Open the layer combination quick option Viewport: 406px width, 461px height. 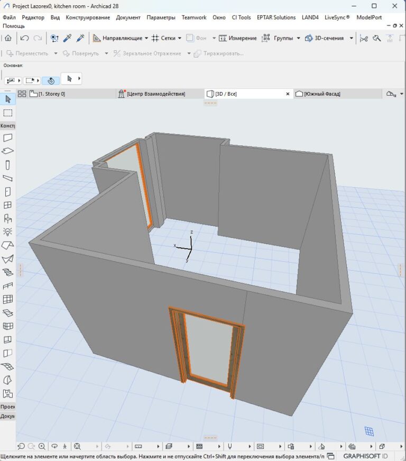(x=169, y=446)
